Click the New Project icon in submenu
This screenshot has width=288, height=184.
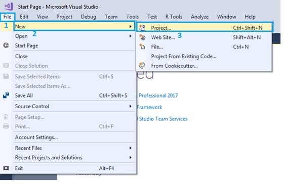tap(142, 28)
